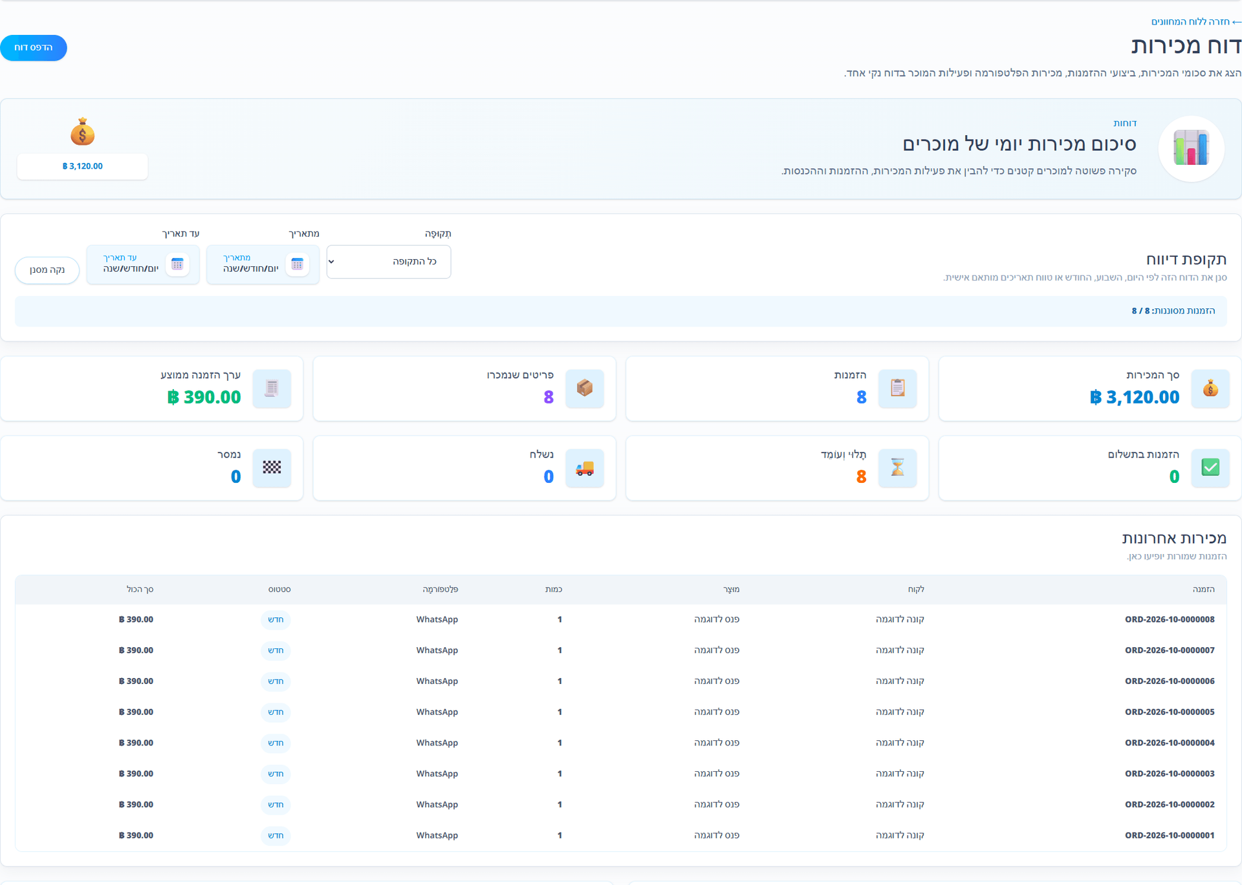Click the סטטוס column header

[x=279, y=590]
